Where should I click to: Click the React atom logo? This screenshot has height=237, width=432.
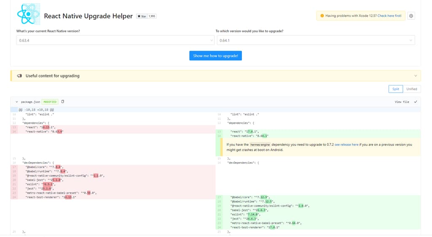[x=28, y=14]
